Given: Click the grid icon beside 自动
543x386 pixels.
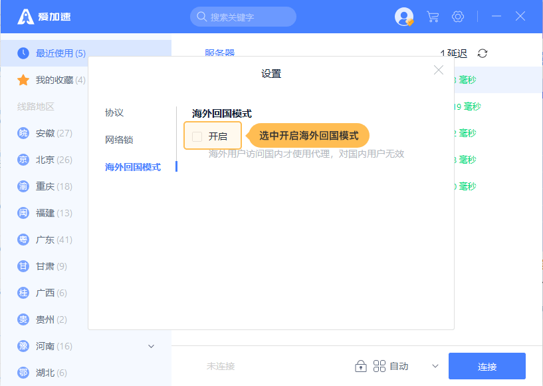Looking at the screenshot, I should coord(380,366).
